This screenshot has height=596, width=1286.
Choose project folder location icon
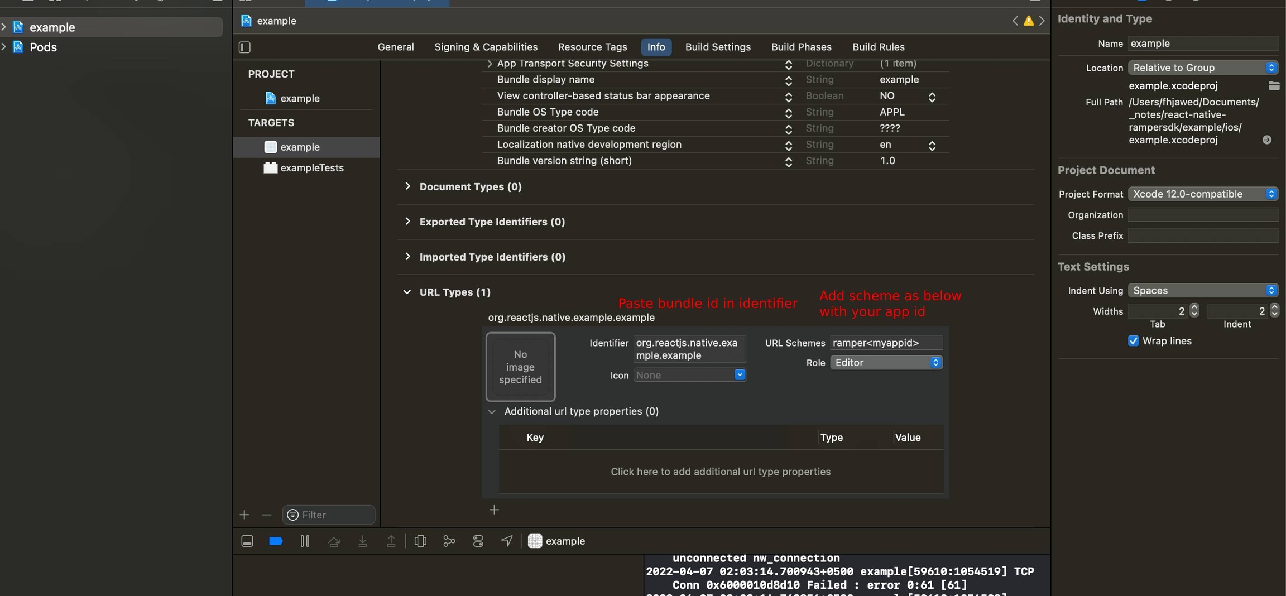(1274, 85)
